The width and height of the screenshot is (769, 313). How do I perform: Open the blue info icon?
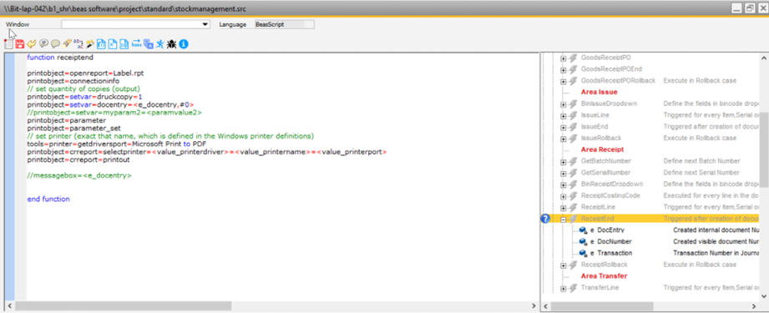(x=184, y=44)
